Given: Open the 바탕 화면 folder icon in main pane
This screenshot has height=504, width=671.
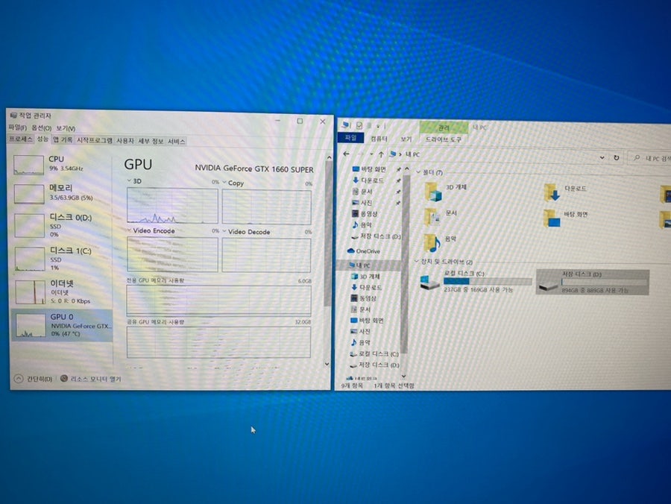Looking at the screenshot, I should pos(552,218).
